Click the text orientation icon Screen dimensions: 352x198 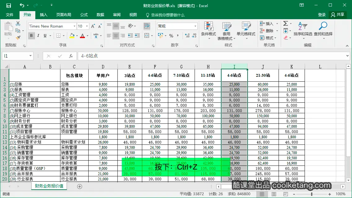tap(130, 26)
